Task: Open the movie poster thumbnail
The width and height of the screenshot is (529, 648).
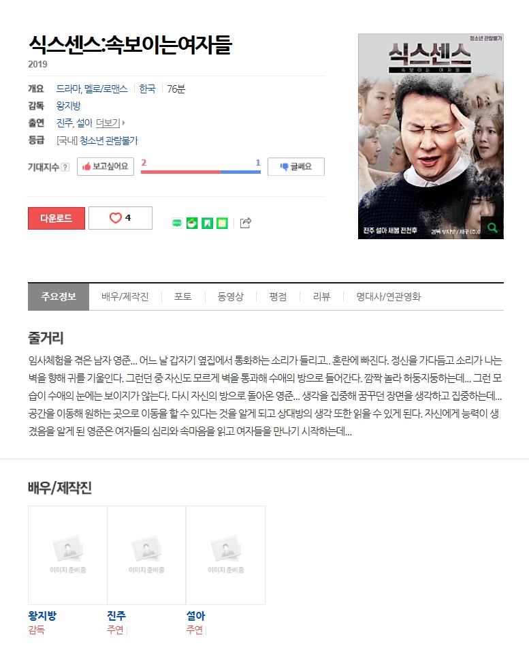Action: [431, 136]
